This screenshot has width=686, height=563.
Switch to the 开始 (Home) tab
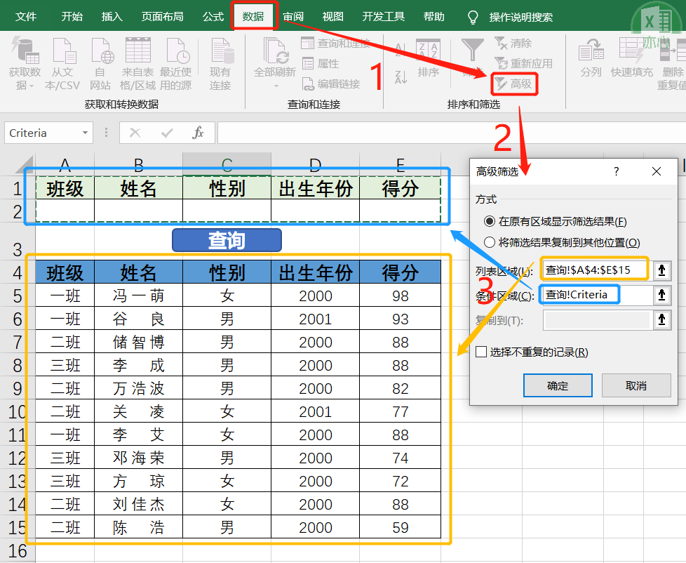72,17
